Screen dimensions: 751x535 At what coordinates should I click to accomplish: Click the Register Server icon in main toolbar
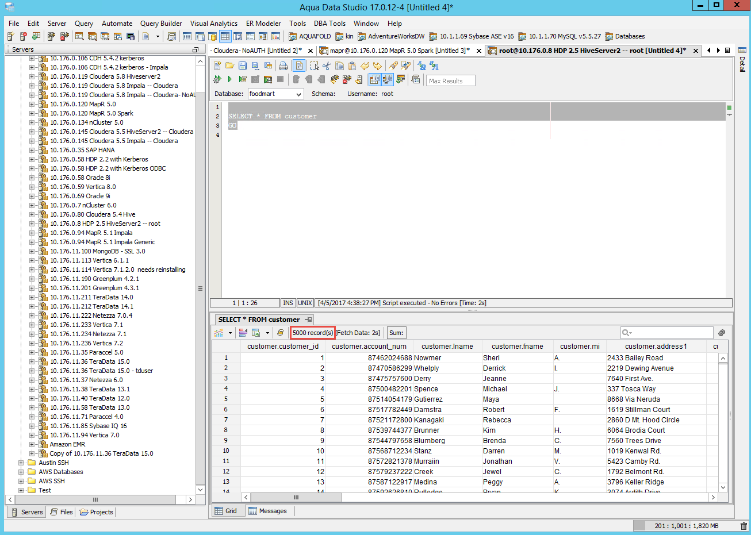pyautogui.click(x=11, y=36)
